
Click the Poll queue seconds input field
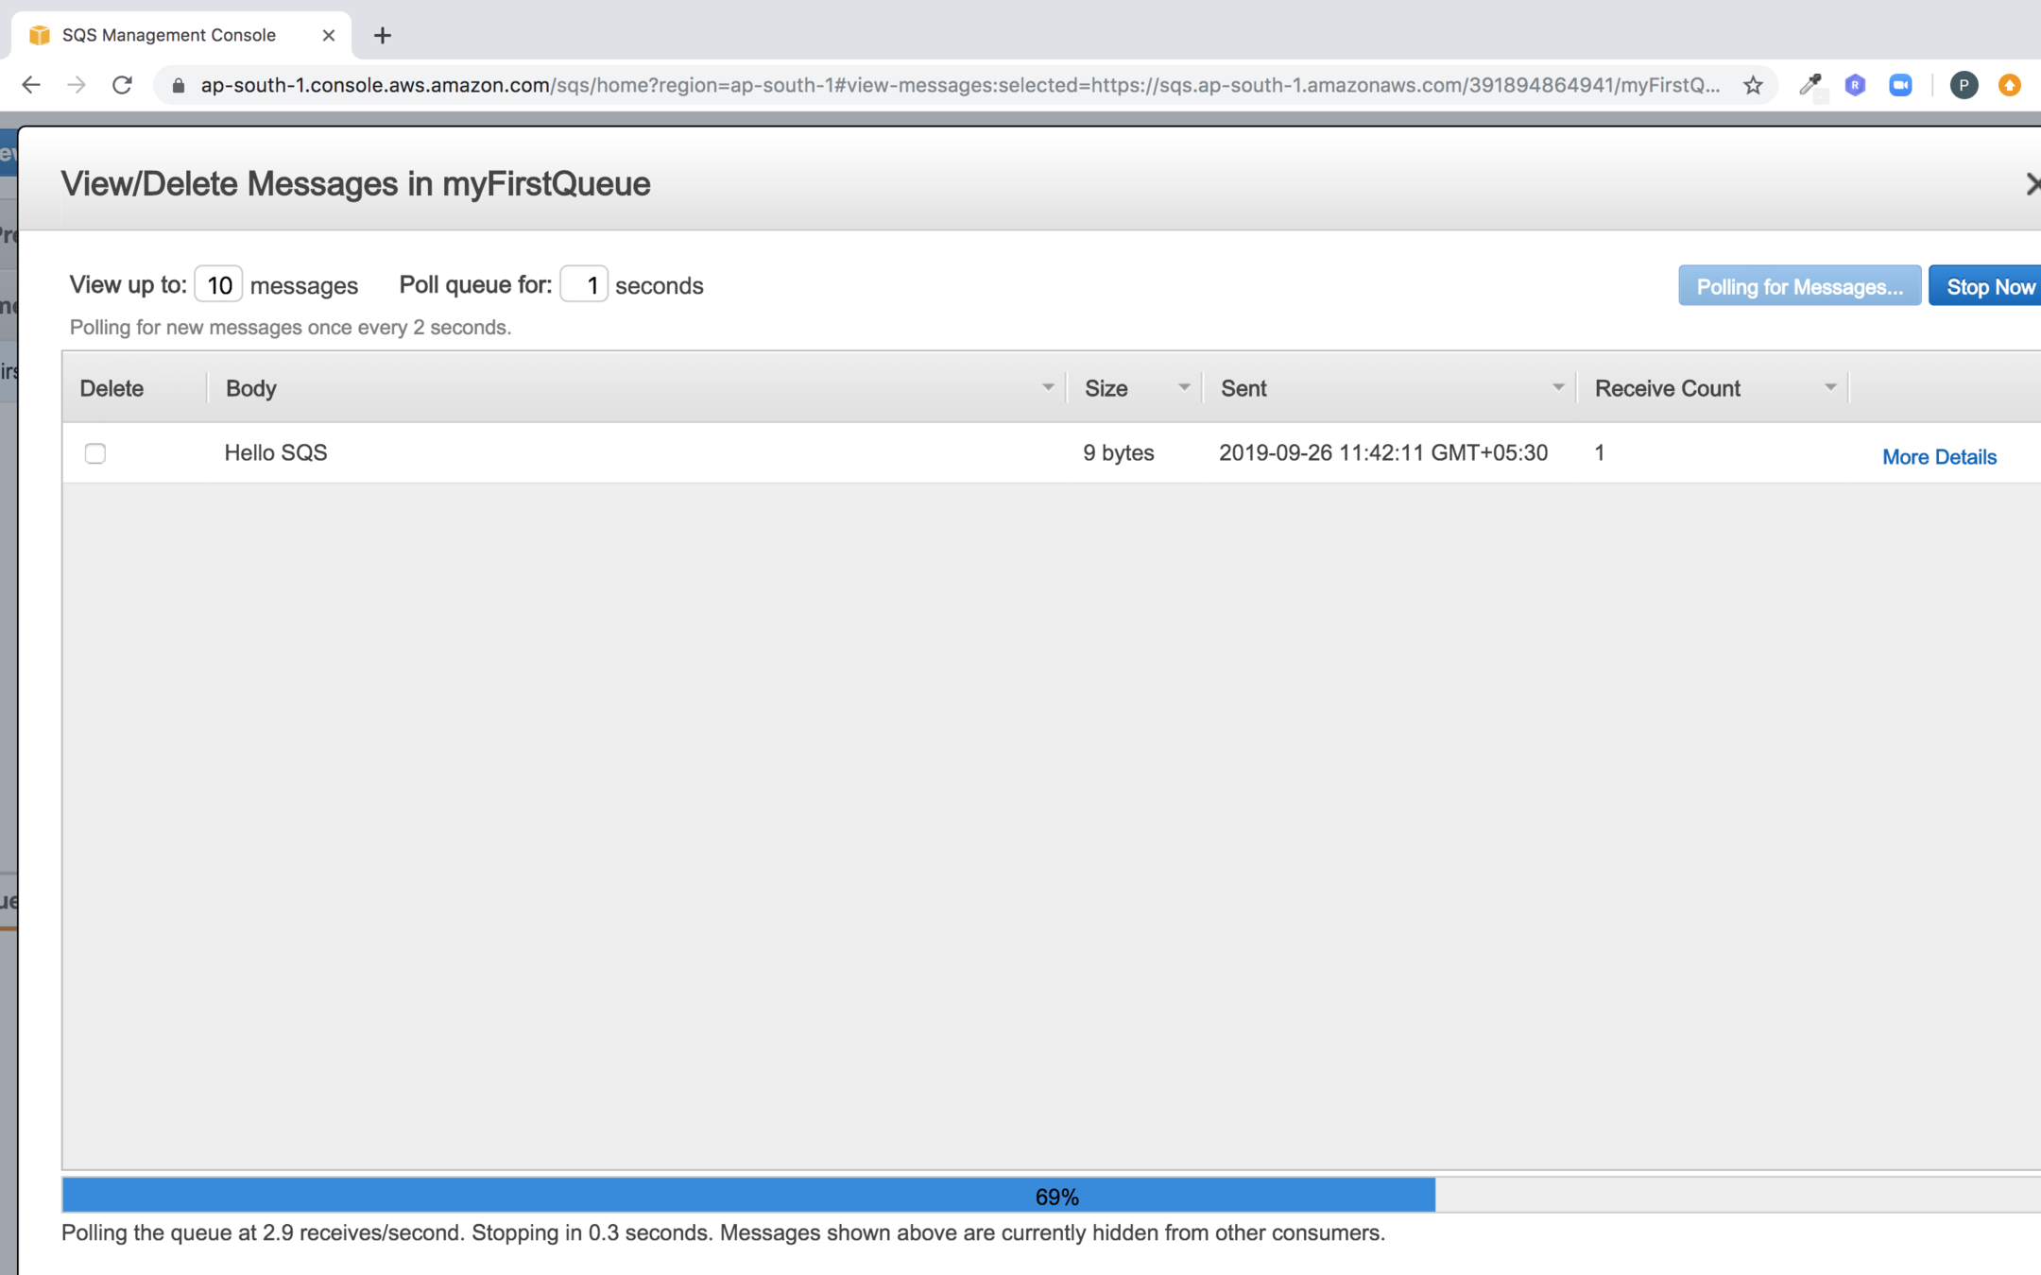(584, 285)
